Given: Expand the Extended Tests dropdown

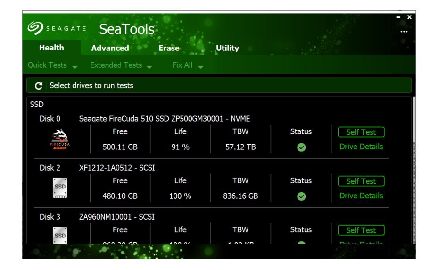Looking at the screenshot, I should click(121, 65).
